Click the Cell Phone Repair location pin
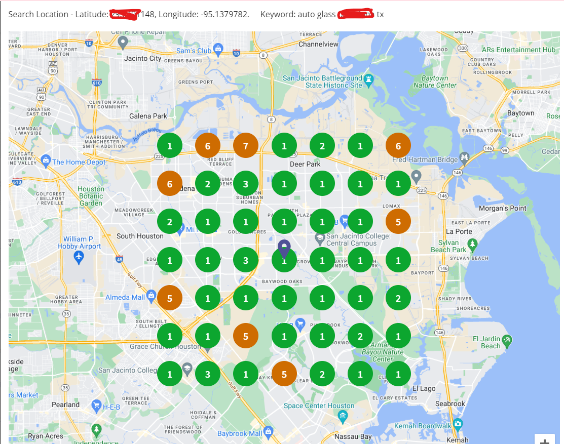Viewport: 564px width, 444px height. tap(122, 43)
